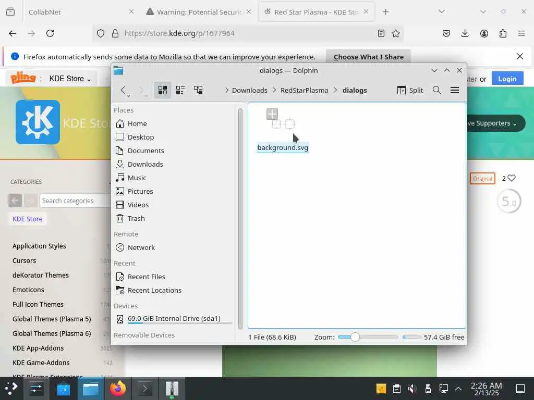Image resolution: width=534 pixels, height=400 pixels.
Task: Open Dolphin search tool
Action: pyautogui.click(x=436, y=90)
